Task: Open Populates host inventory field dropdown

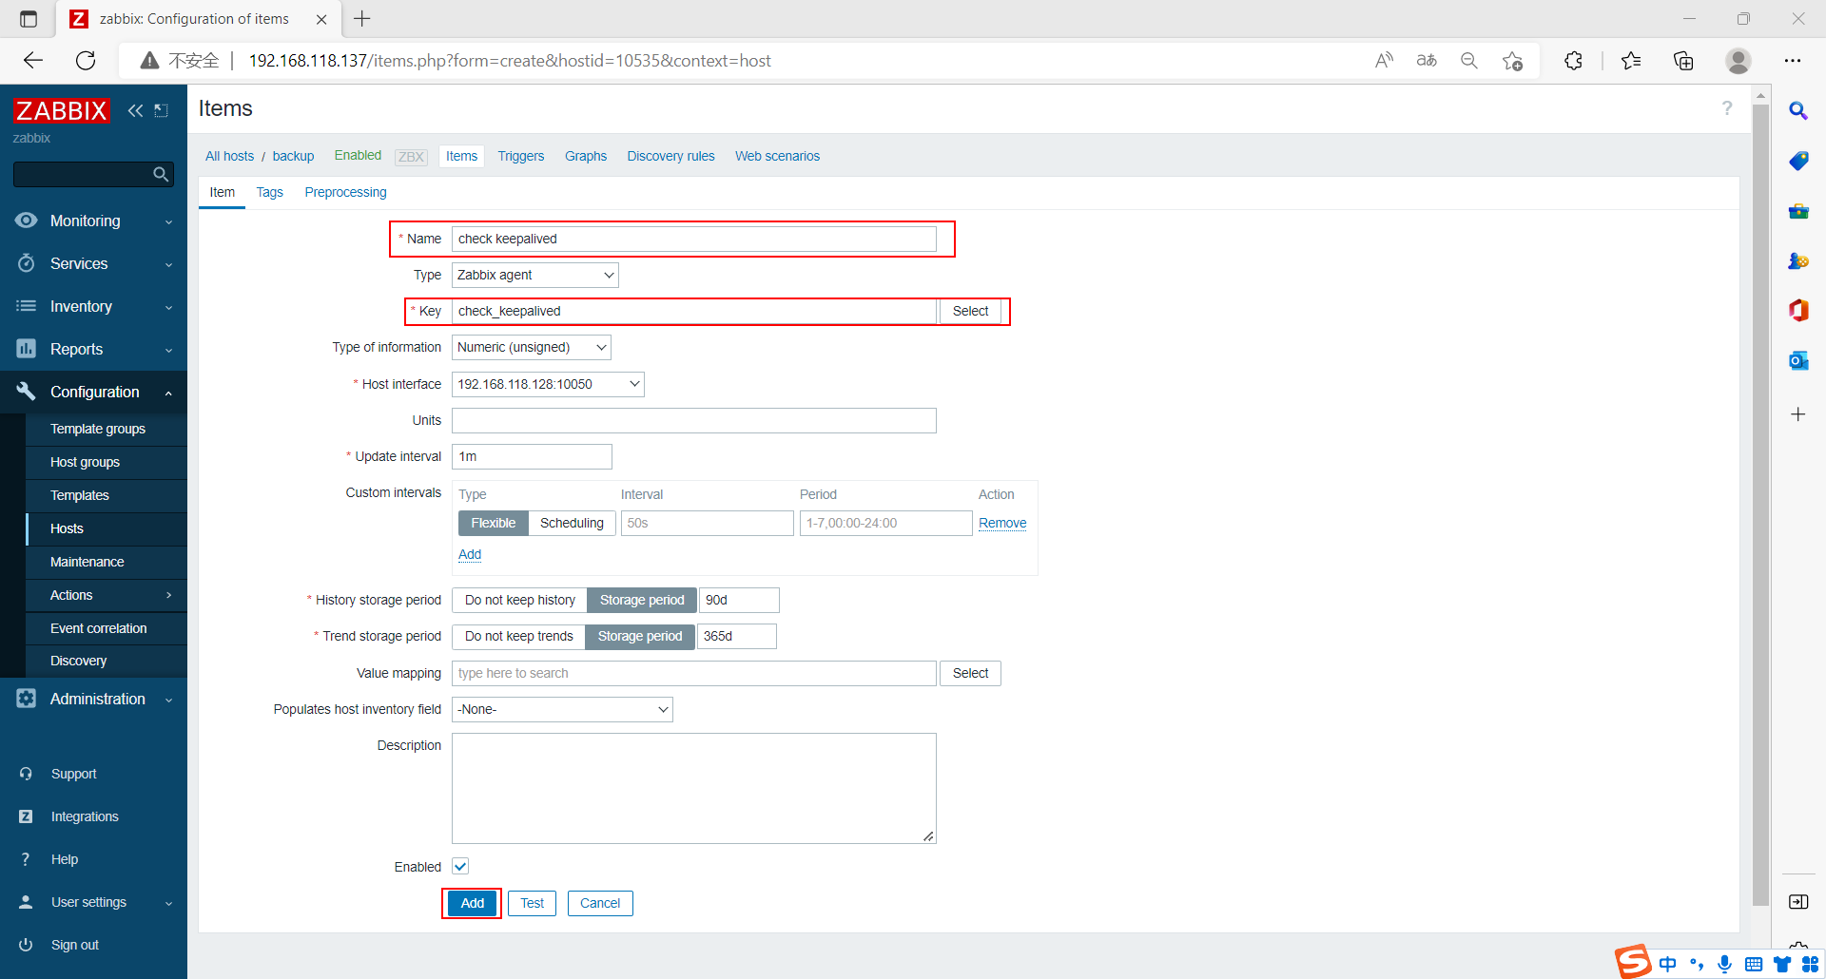Action: pyautogui.click(x=562, y=709)
